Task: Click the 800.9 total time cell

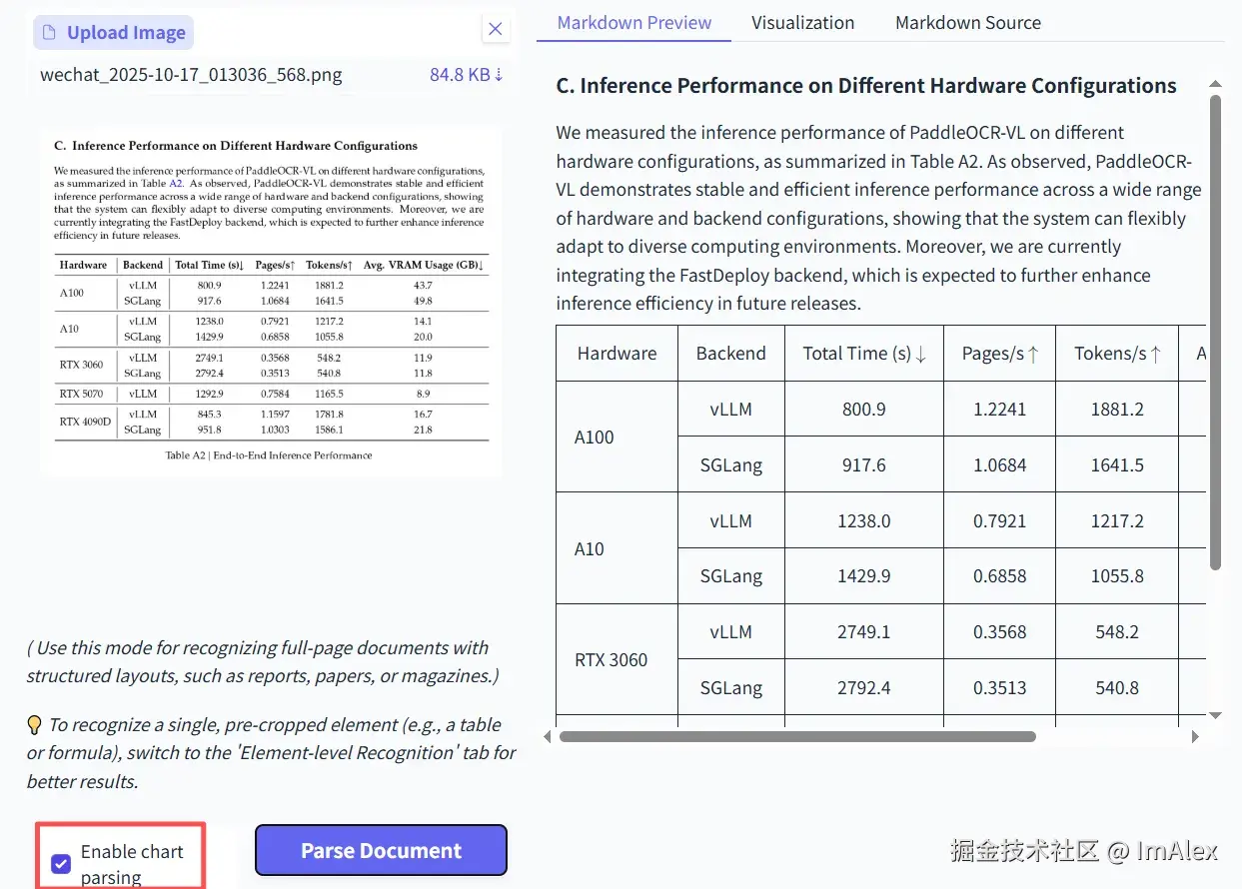Action: 864,410
